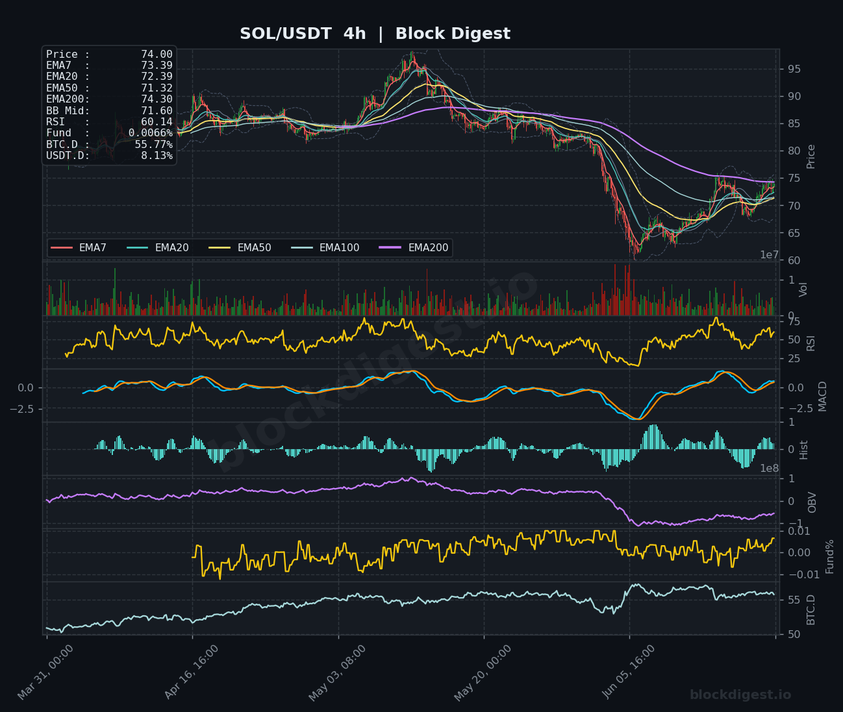
Task: Click the BTC.D axis label on right
Action: (811, 609)
